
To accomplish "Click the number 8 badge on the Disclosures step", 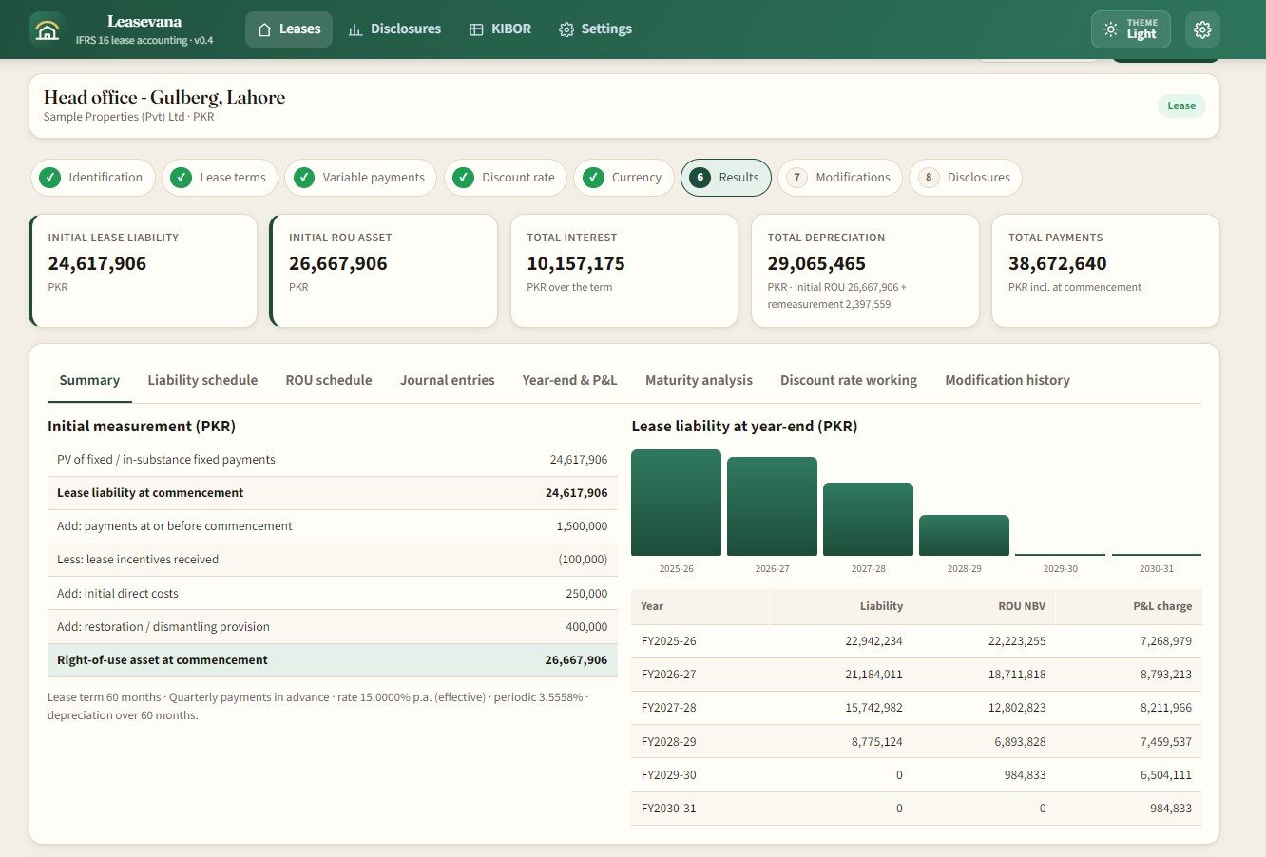I will 929,178.
